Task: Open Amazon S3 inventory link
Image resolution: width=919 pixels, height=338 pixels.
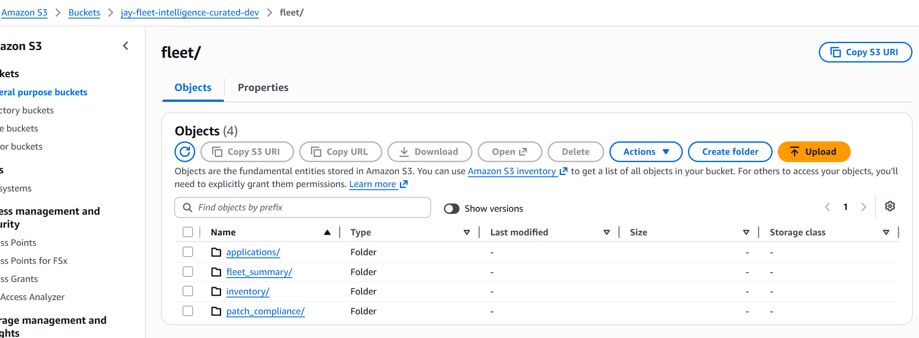Action: click(512, 171)
